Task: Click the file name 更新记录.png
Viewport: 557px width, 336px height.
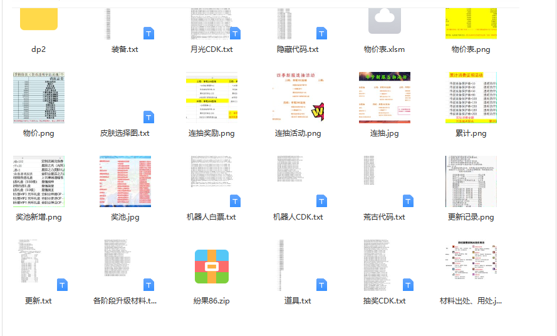Action: pyautogui.click(x=471, y=217)
